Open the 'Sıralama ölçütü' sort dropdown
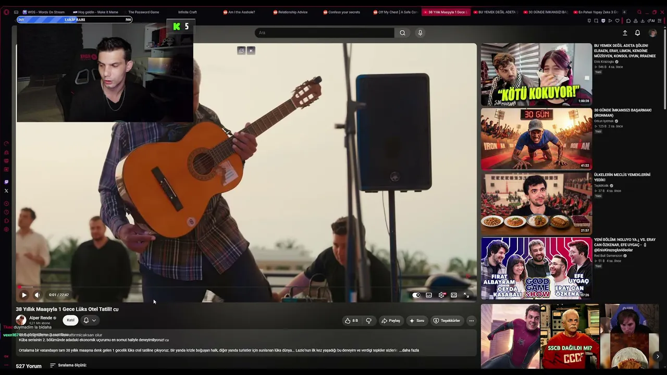Viewport: 667px width, 375px height. tap(68, 365)
